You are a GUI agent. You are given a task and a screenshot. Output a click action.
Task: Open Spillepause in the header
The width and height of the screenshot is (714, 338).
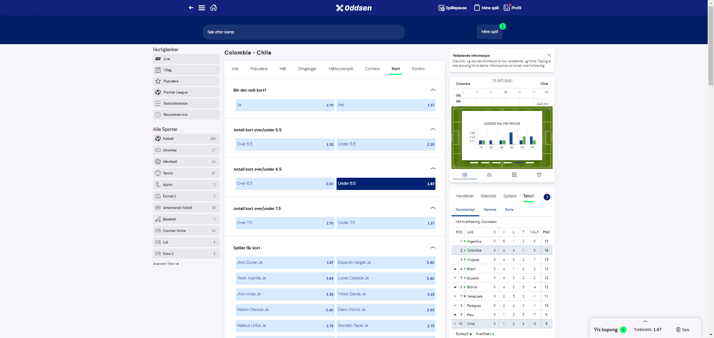pos(453,8)
